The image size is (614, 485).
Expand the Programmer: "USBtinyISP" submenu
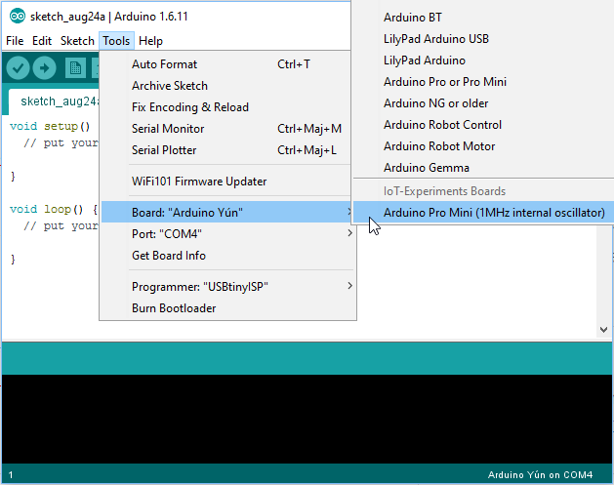(x=227, y=287)
